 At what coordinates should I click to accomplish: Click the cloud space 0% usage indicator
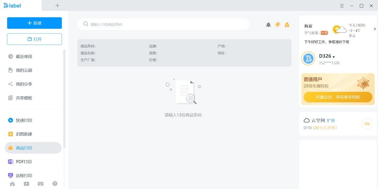pos(367,124)
